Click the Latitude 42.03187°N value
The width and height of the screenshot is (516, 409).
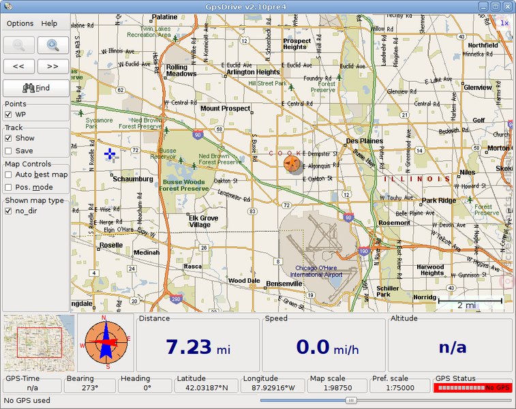pos(207,388)
